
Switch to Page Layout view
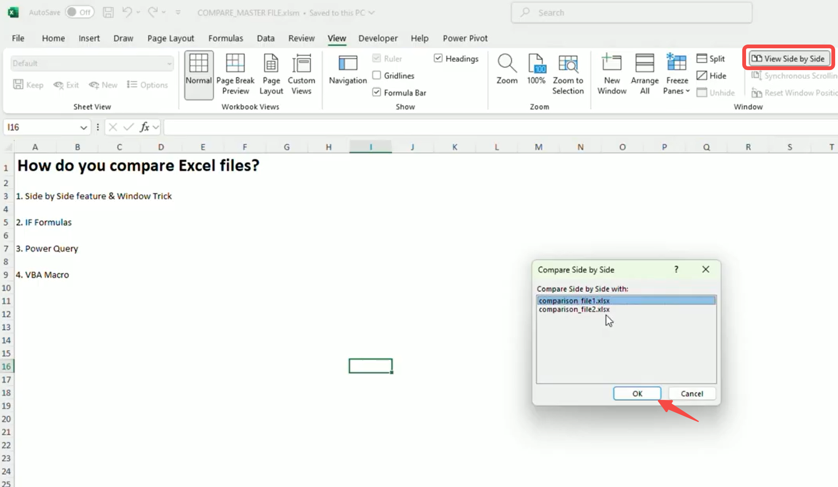271,75
